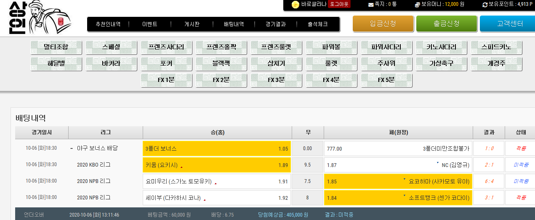The height and width of the screenshot is (220, 535).
Task: Open the 입금신청 deposit request
Action: [383, 24]
